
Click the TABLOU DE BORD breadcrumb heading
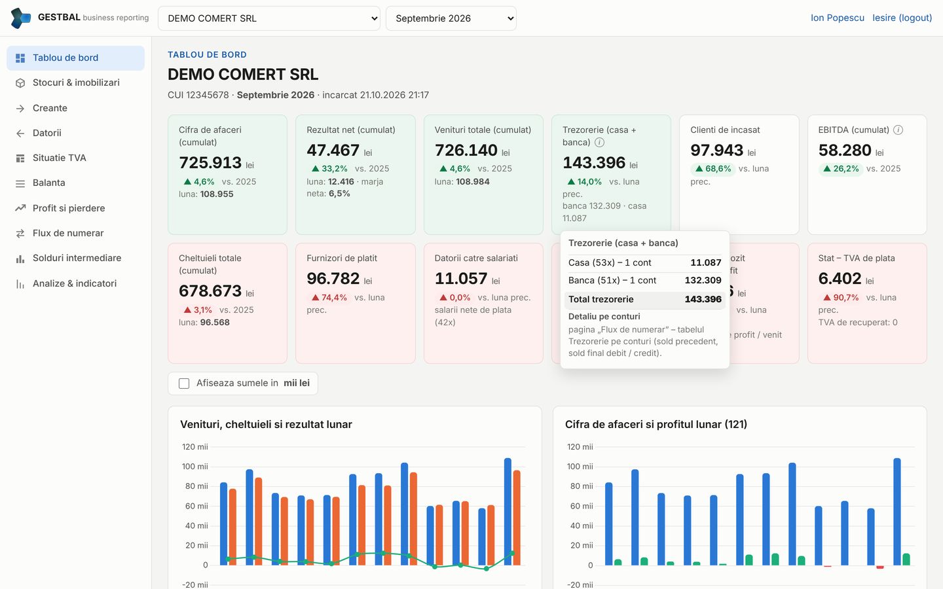point(207,55)
